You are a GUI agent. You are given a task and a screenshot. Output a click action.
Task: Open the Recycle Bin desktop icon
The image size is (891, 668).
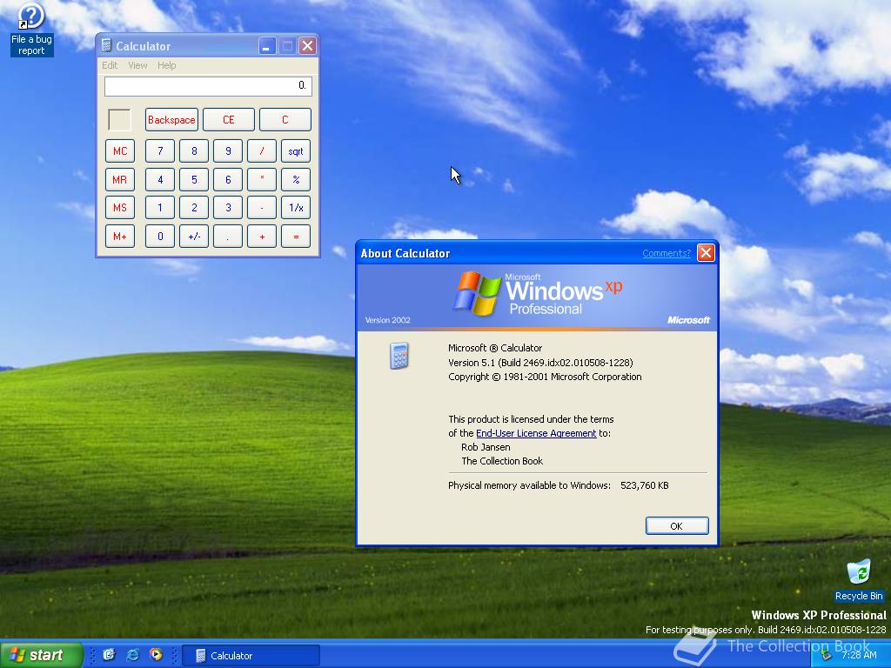(x=859, y=579)
